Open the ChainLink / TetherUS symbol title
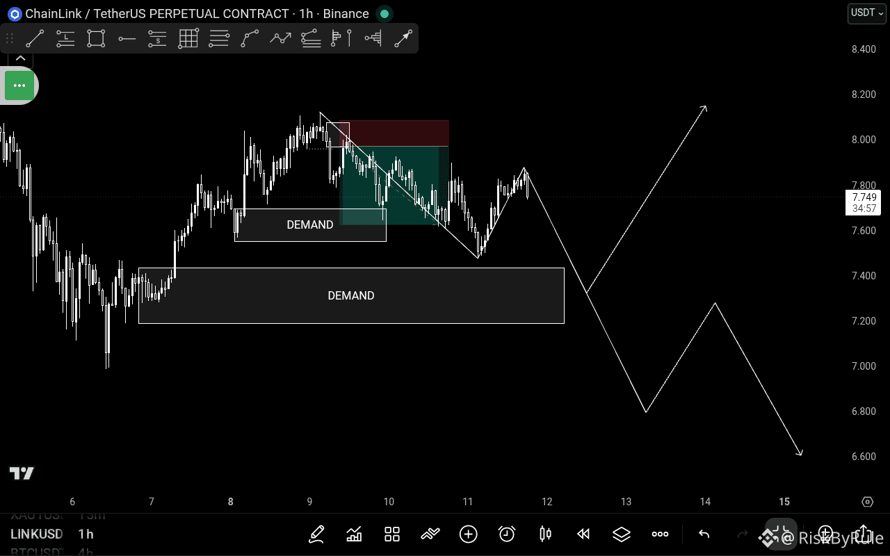The height and width of the screenshot is (556, 890). tap(197, 14)
